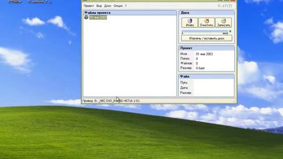
Task: Click the disc capacity progress bar
Action: pyautogui.click(x=205, y=31)
